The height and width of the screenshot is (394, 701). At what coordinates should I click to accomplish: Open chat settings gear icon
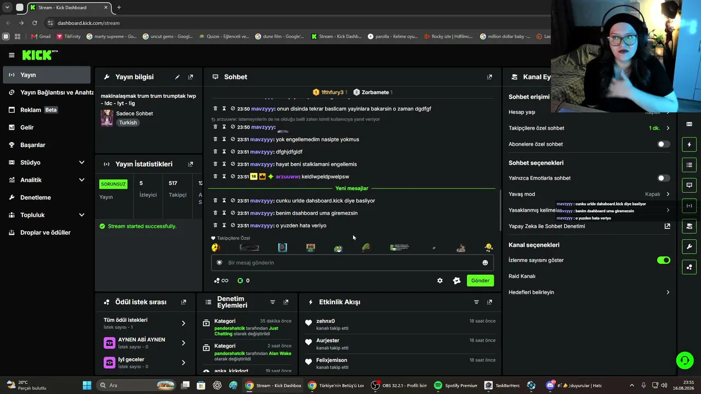tap(440, 281)
